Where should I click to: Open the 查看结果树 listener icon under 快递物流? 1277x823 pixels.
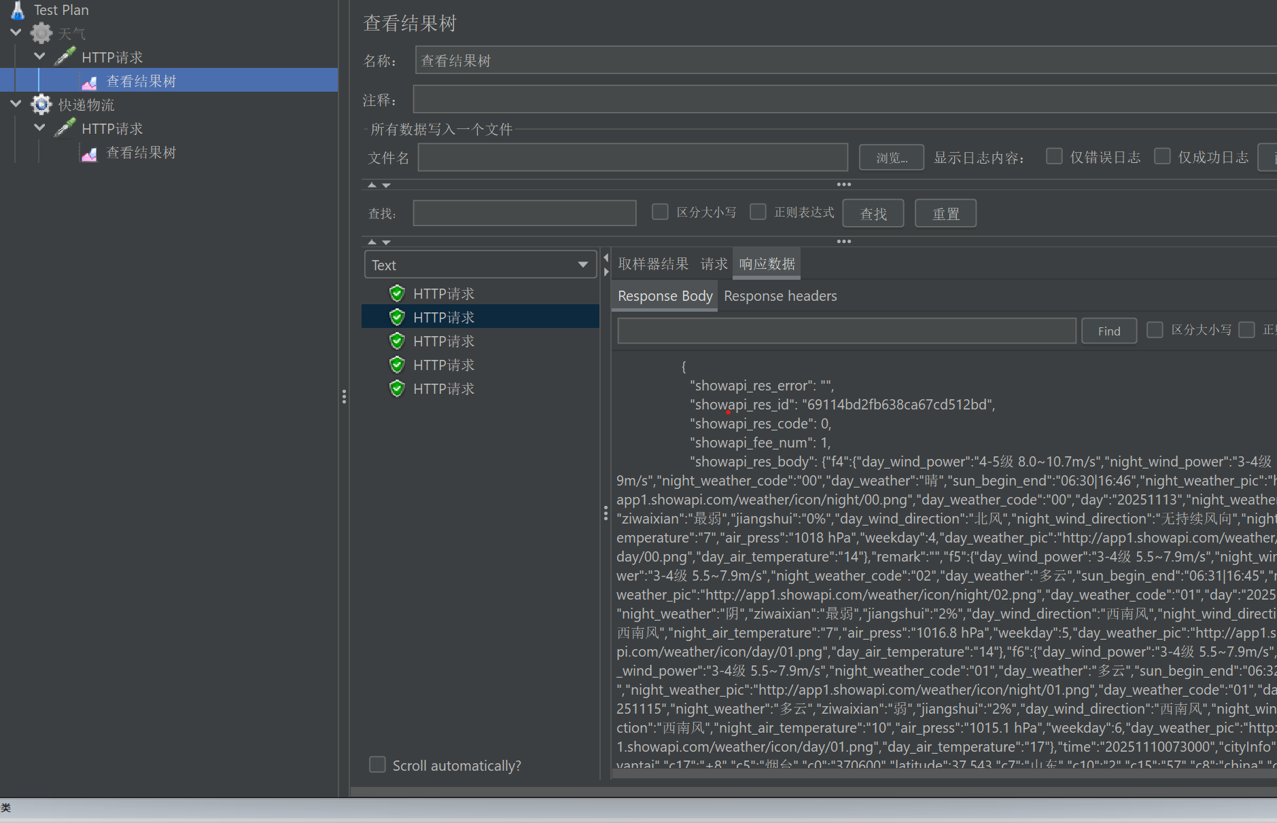[x=89, y=153]
